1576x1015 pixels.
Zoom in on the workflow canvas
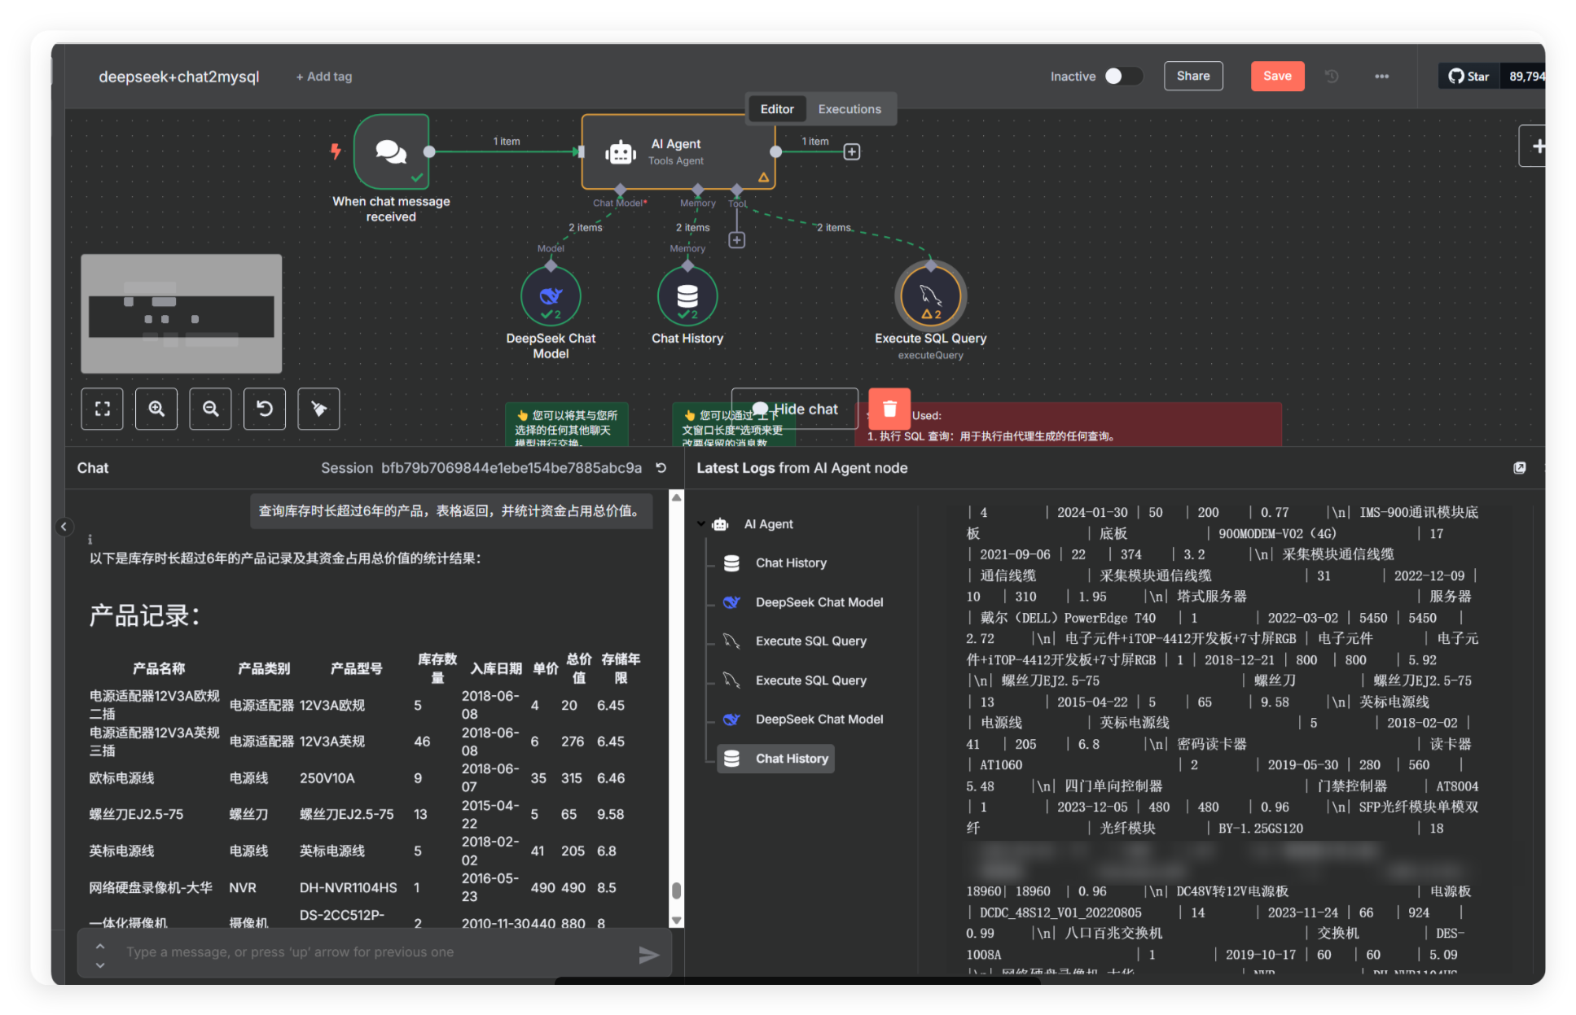click(x=156, y=409)
